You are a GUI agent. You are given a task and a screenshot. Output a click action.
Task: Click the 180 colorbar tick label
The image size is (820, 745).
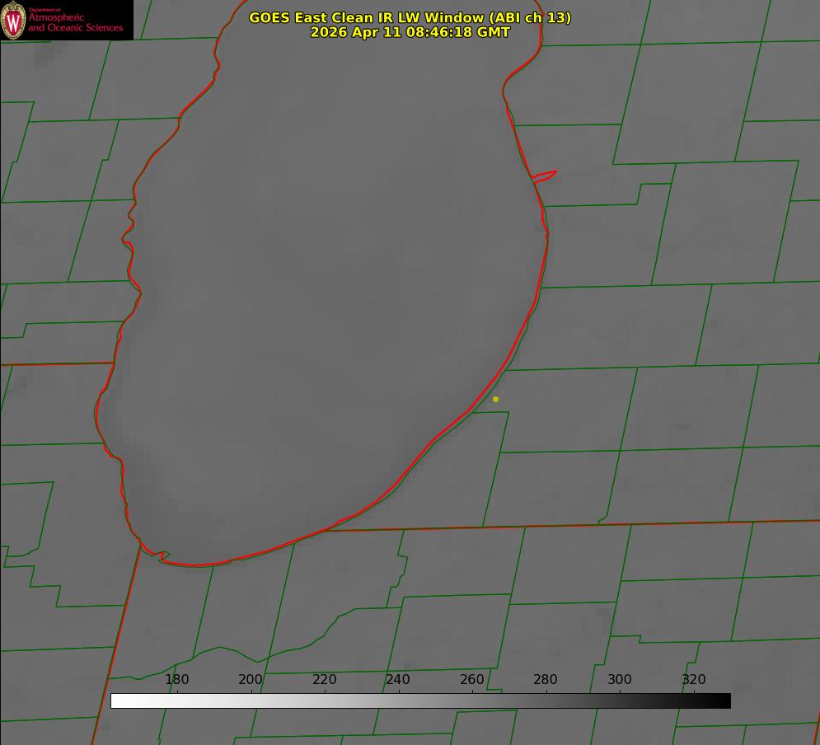tap(176, 679)
